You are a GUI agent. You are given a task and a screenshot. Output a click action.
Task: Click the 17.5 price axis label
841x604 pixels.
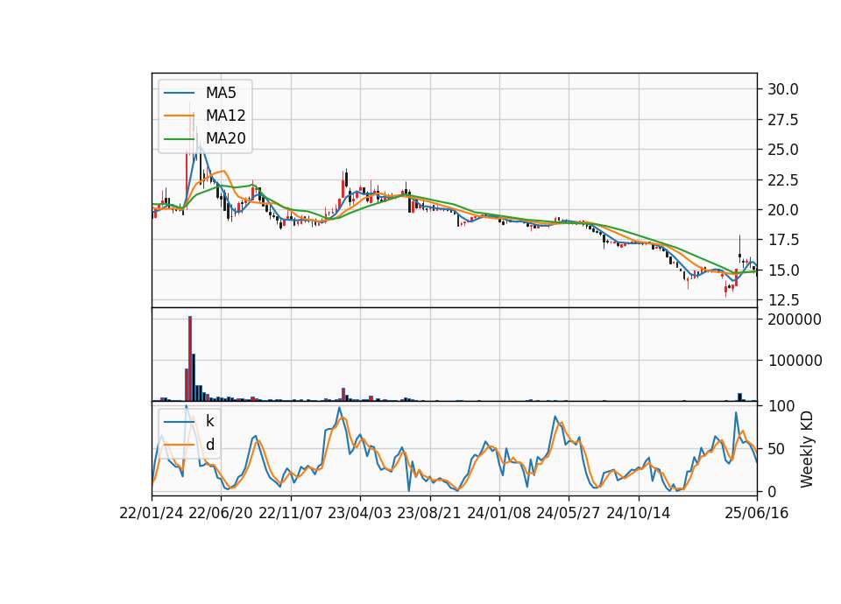[x=782, y=240]
